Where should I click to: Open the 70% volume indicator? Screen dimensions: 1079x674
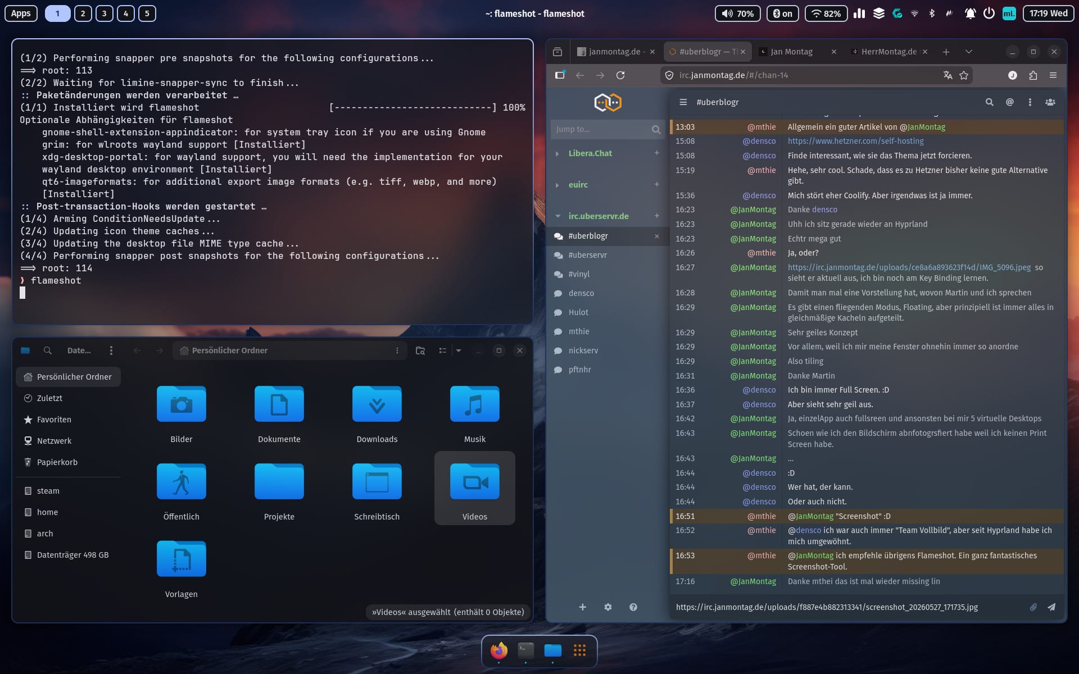737,13
